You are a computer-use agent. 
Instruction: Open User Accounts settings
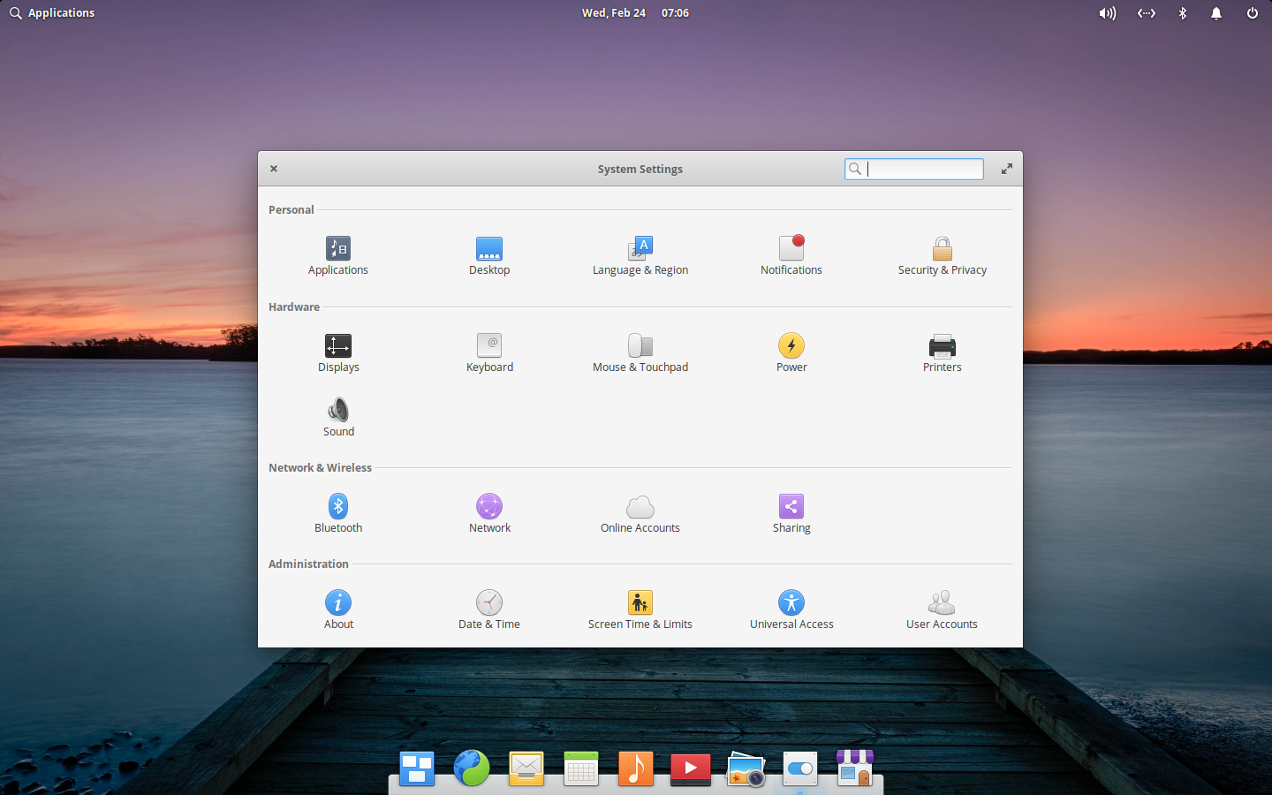[x=942, y=608]
